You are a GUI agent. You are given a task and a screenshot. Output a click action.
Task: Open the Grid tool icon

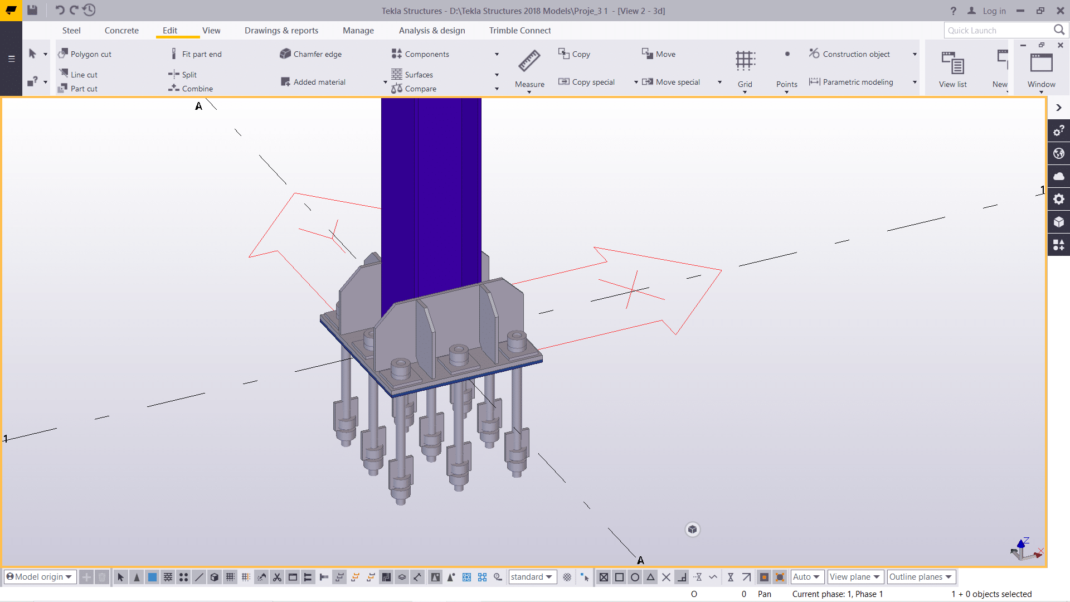(x=745, y=61)
